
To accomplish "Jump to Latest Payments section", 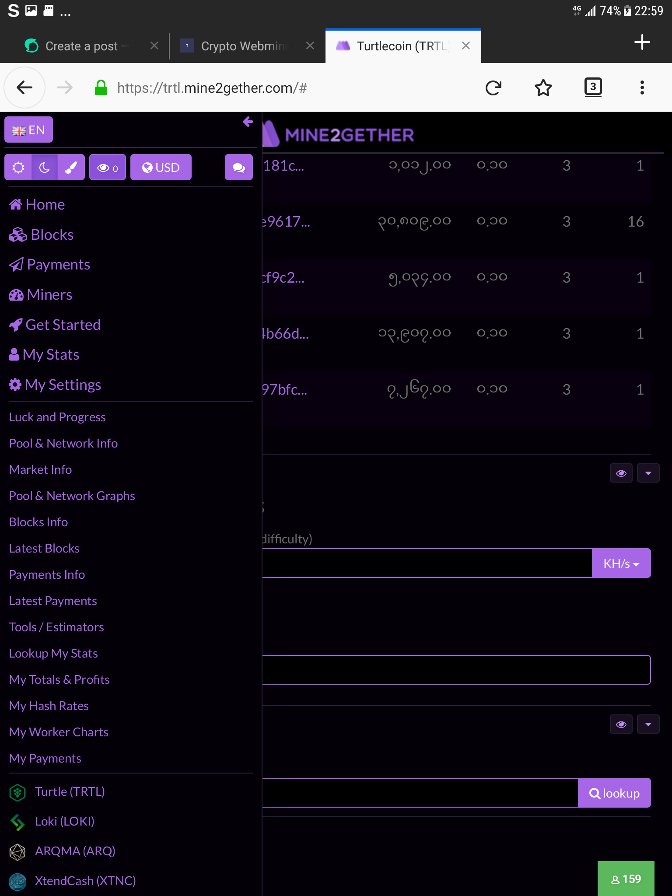I will [x=53, y=601].
